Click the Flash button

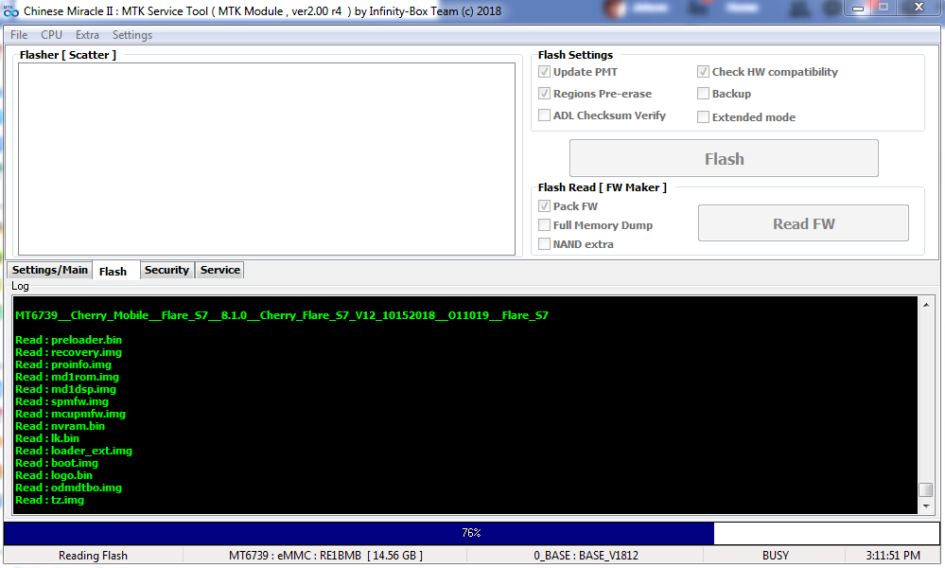[x=724, y=159]
